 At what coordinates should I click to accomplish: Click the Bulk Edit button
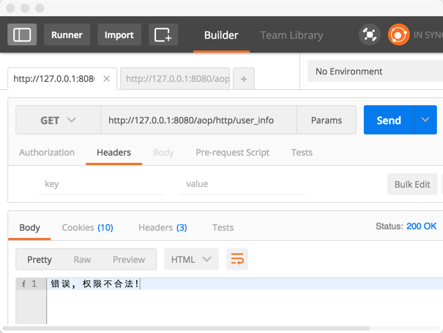[412, 184]
